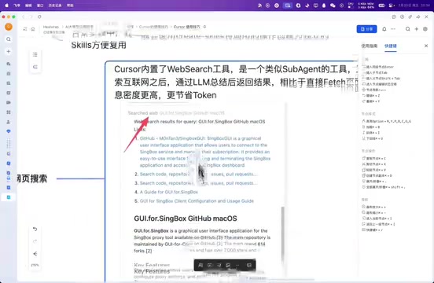
Task: Copy link using the window's chain-link icon
Action: click(410, 17)
